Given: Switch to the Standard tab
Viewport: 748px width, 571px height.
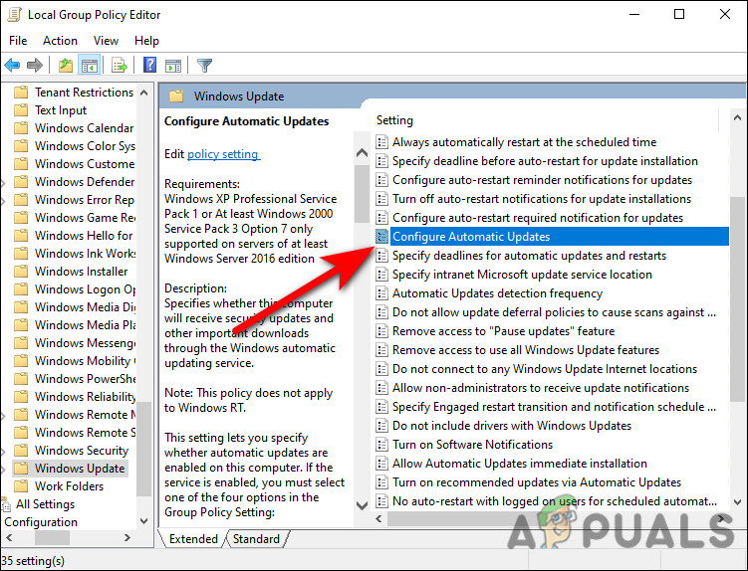Looking at the screenshot, I should tap(256, 538).
